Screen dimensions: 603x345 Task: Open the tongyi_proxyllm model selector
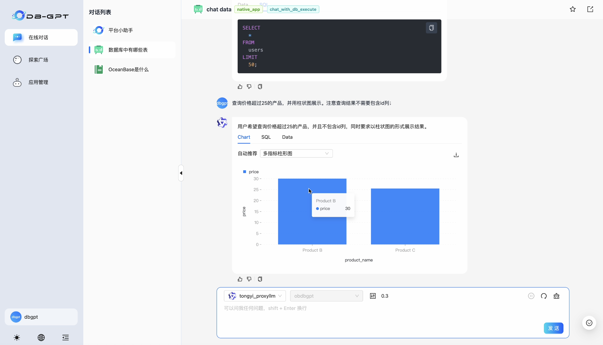[x=255, y=296]
